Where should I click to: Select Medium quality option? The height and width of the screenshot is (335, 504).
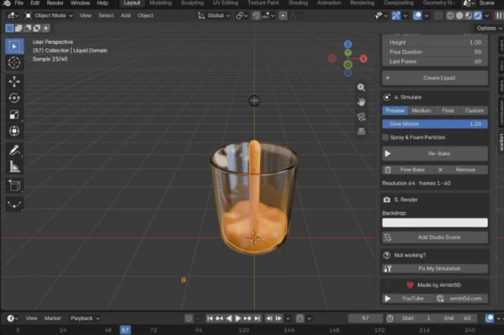pos(422,110)
